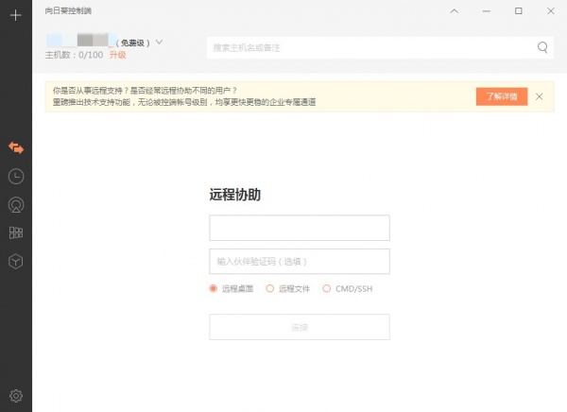Image resolution: width=567 pixels, height=412 pixels.
Task: Open settings via the gear icon
Action: point(15,396)
